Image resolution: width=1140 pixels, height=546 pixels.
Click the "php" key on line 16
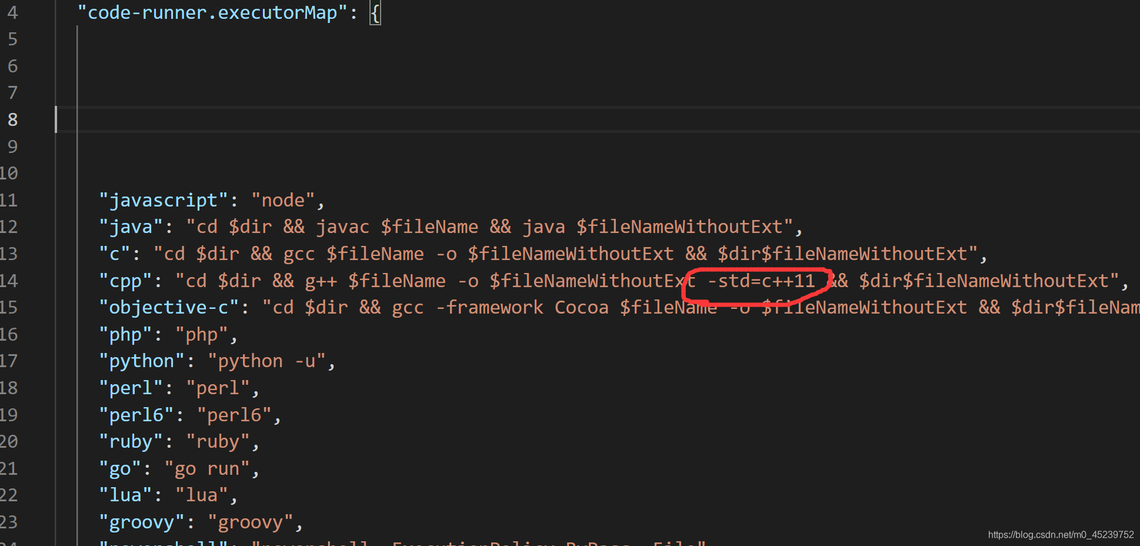coord(125,334)
